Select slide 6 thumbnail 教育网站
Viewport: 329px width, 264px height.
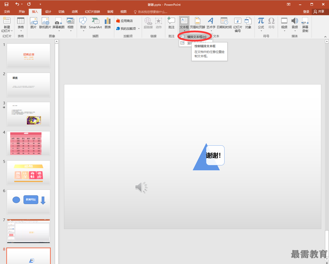coord(28,202)
